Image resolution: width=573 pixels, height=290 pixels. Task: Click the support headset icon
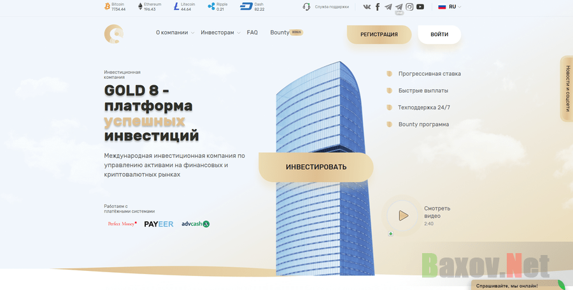[307, 6]
